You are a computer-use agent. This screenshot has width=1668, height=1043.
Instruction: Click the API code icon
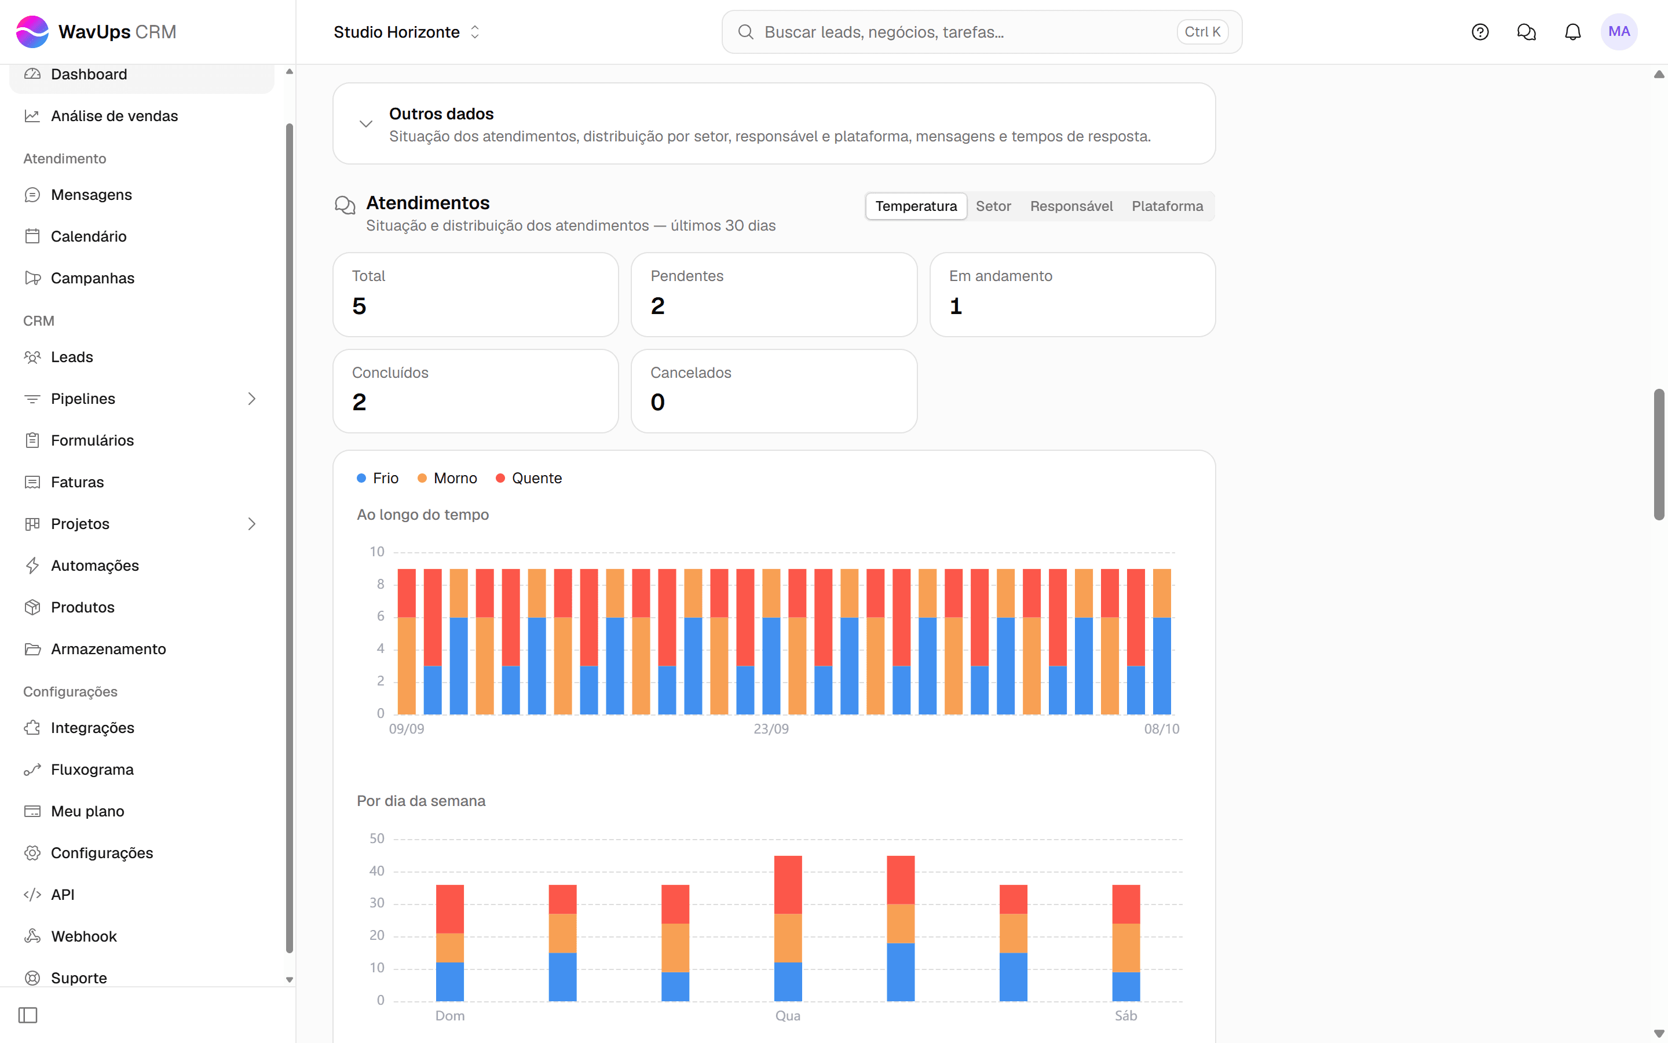coord(32,895)
